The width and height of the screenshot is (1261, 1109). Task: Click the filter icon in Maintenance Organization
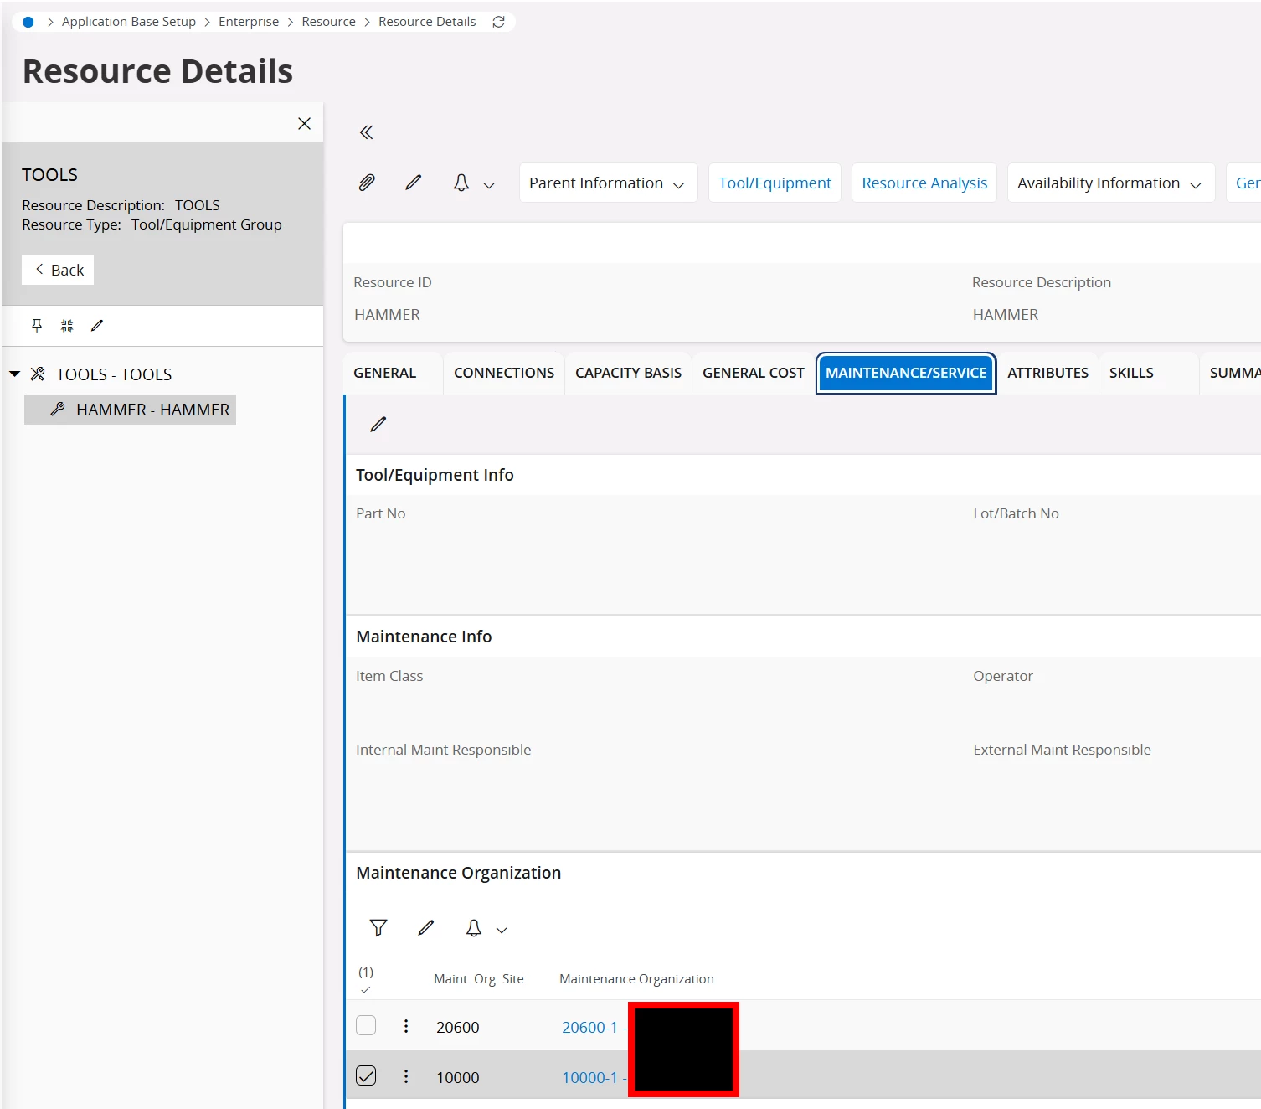coord(378,928)
